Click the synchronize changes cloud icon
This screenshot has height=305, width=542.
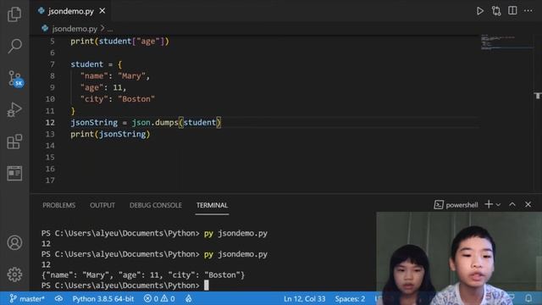tap(58, 298)
